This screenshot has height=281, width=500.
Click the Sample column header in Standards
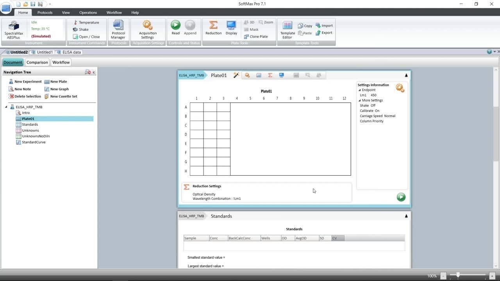click(196, 238)
